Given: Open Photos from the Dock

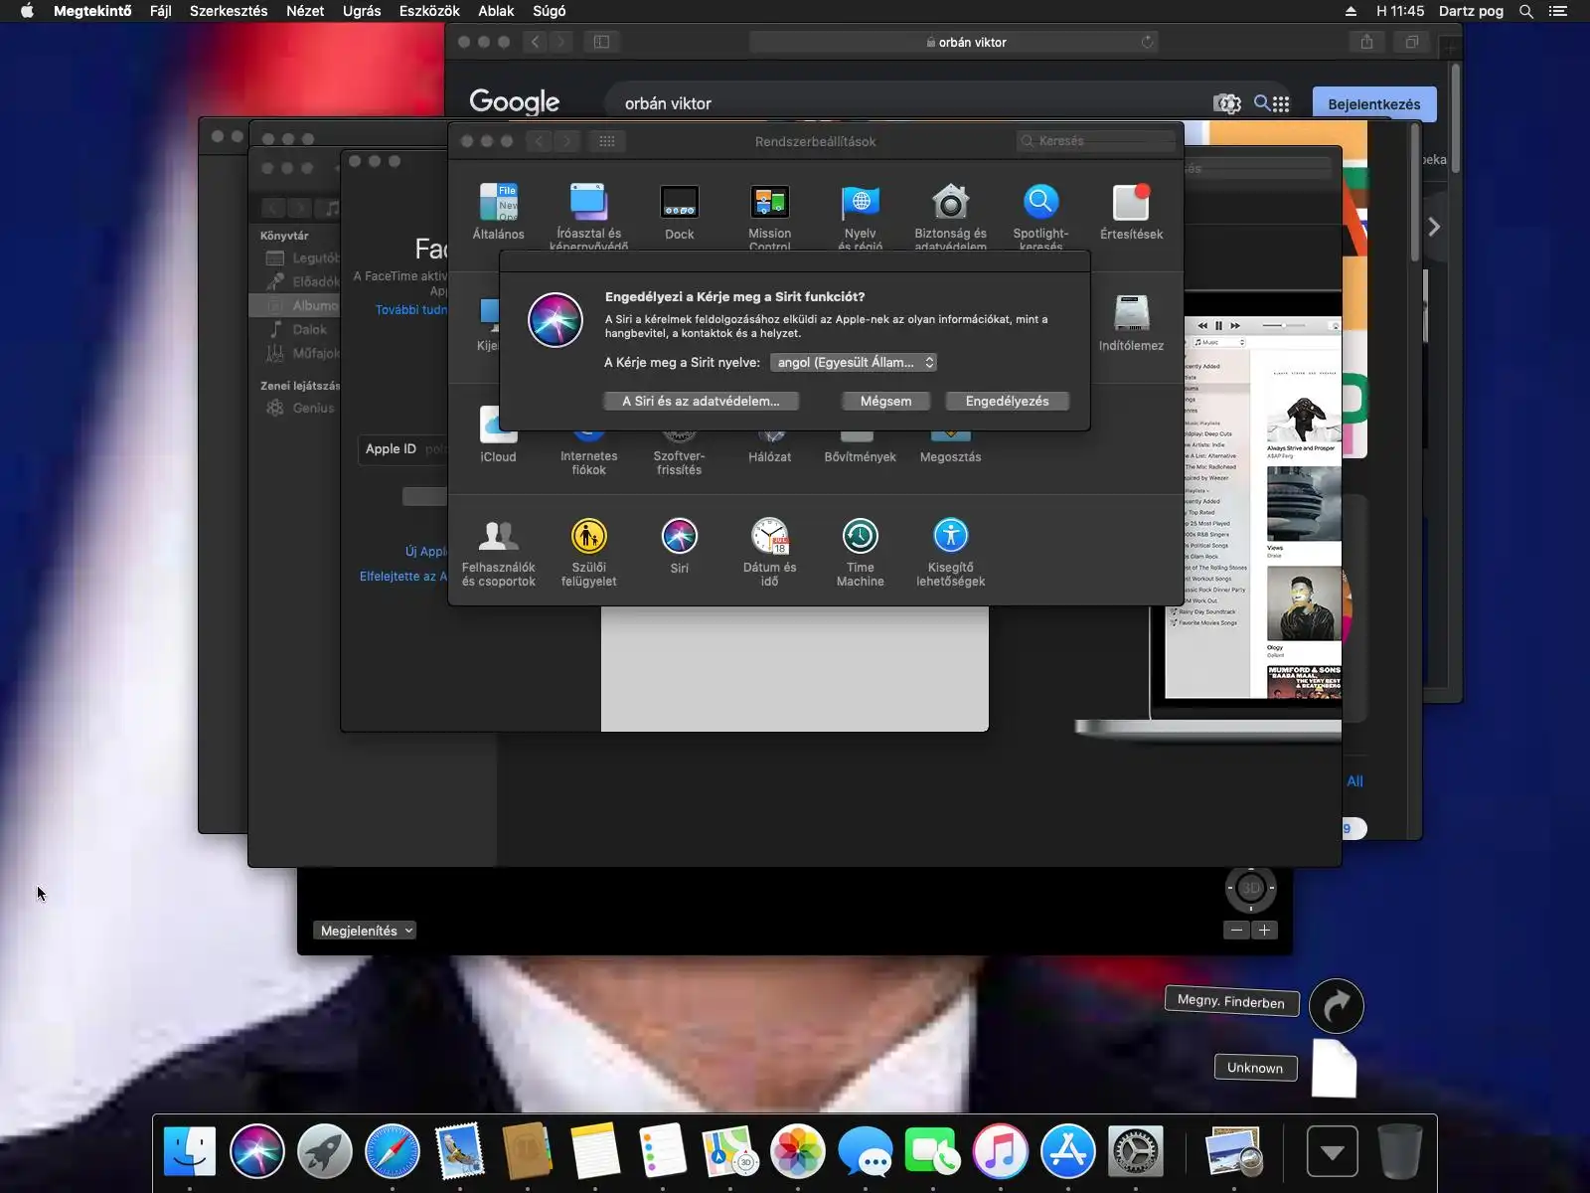Looking at the screenshot, I should coord(798,1151).
